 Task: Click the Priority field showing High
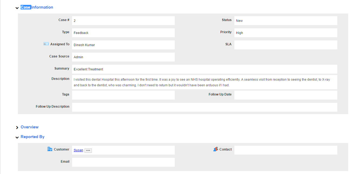(286, 33)
